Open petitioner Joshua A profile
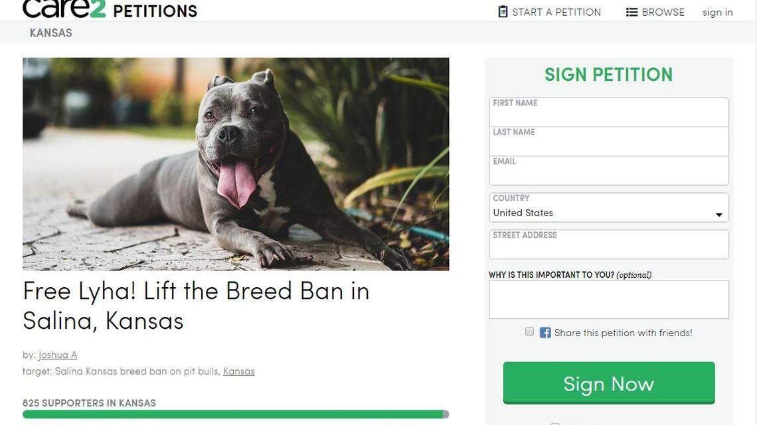This screenshot has height=425, width=757. tap(58, 354)
